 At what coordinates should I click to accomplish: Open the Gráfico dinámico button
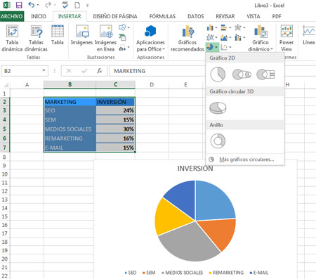[x=261, y=38]
